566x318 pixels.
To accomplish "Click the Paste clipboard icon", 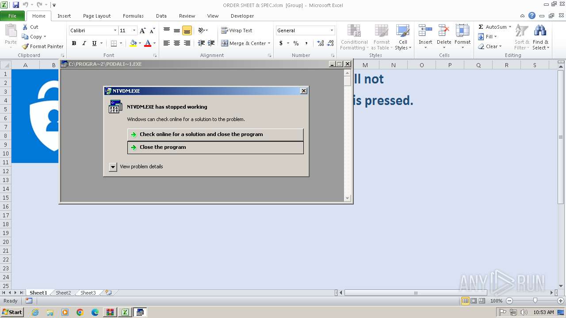I will point(11,31).
